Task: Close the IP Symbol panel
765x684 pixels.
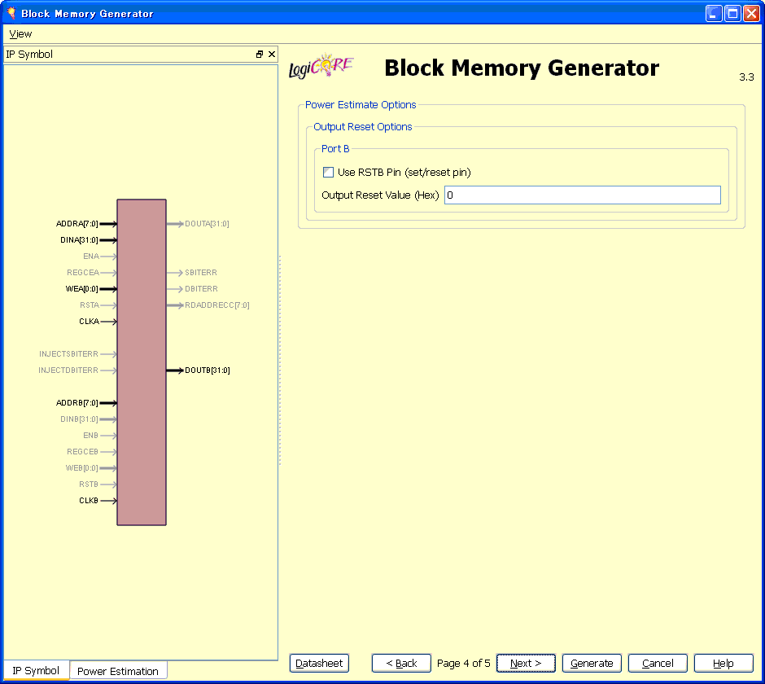Action: [272, 55]
